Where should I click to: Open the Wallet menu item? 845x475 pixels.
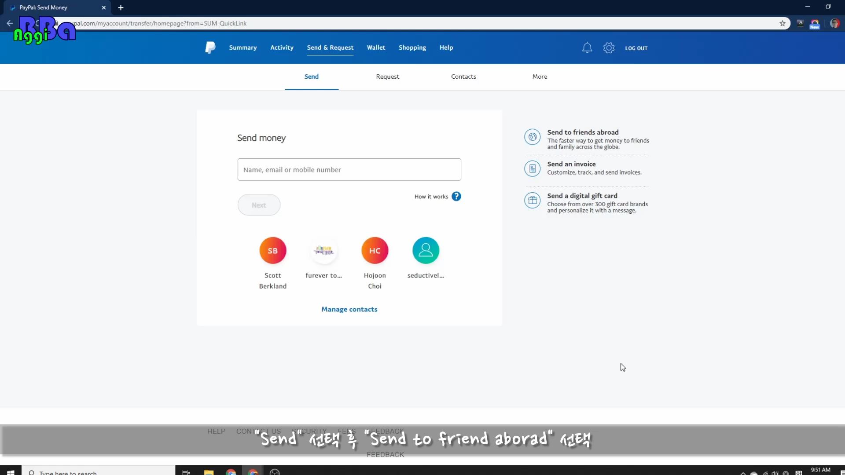[x=376, y=47]
